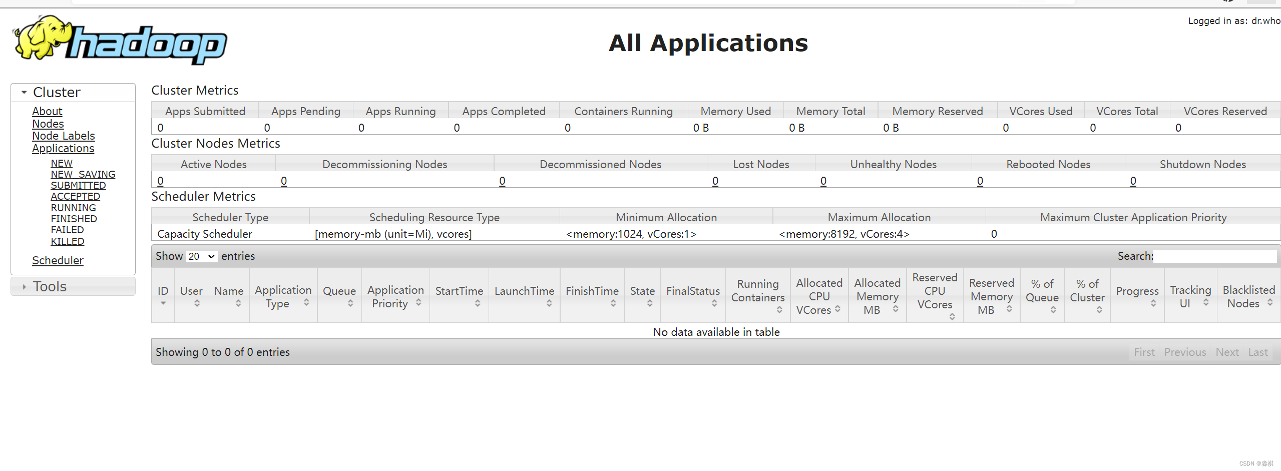Sort by % of Queue column
Viewport: 1281px width, 471px height.
(1042, 295)
